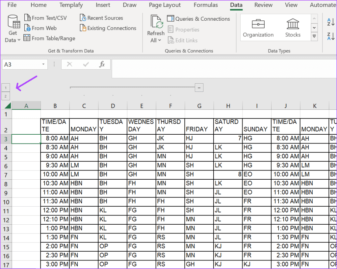Select the Stocks data type
Image resolution: width=337 pixels, height=269 pixels.
point(293,28)
